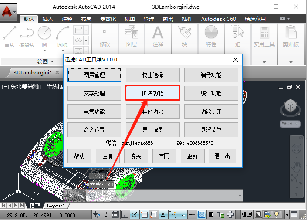Image resolution: width=307 pixels, height=220 pixels.
Task: Select the Pan hand tool in the navigation bar
Action: (297, 167)
